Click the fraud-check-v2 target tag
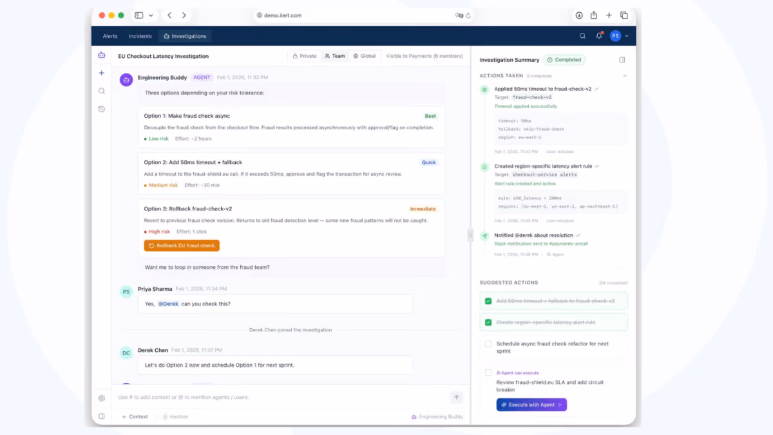The image size is (773, 435). (x=532, y=97)
